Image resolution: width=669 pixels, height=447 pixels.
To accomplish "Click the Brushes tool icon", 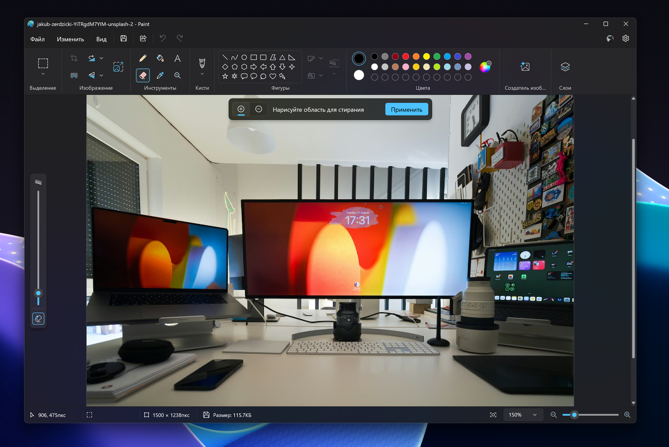I will tap(202, 63).
